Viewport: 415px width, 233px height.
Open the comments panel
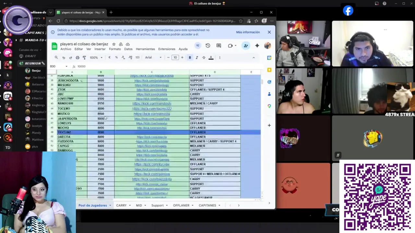coord(219,46)
